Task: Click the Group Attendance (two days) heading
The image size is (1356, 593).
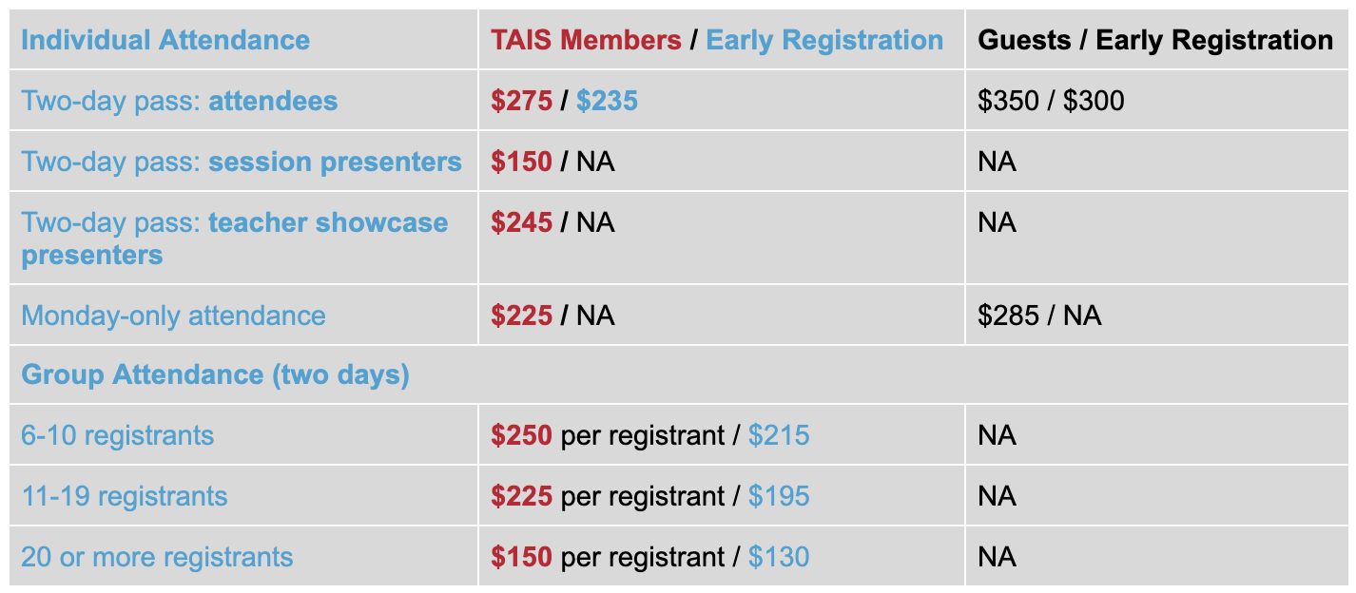Action: click(215, 374)
